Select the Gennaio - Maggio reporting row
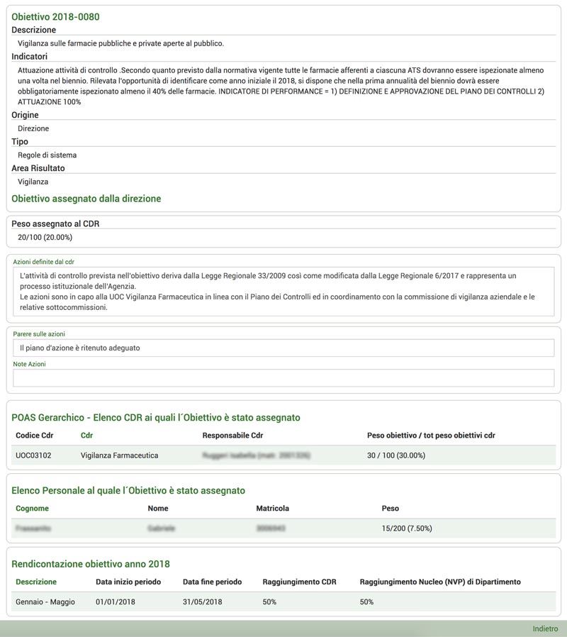This screenshot has height=637, width=567. (x=283, y=602)
